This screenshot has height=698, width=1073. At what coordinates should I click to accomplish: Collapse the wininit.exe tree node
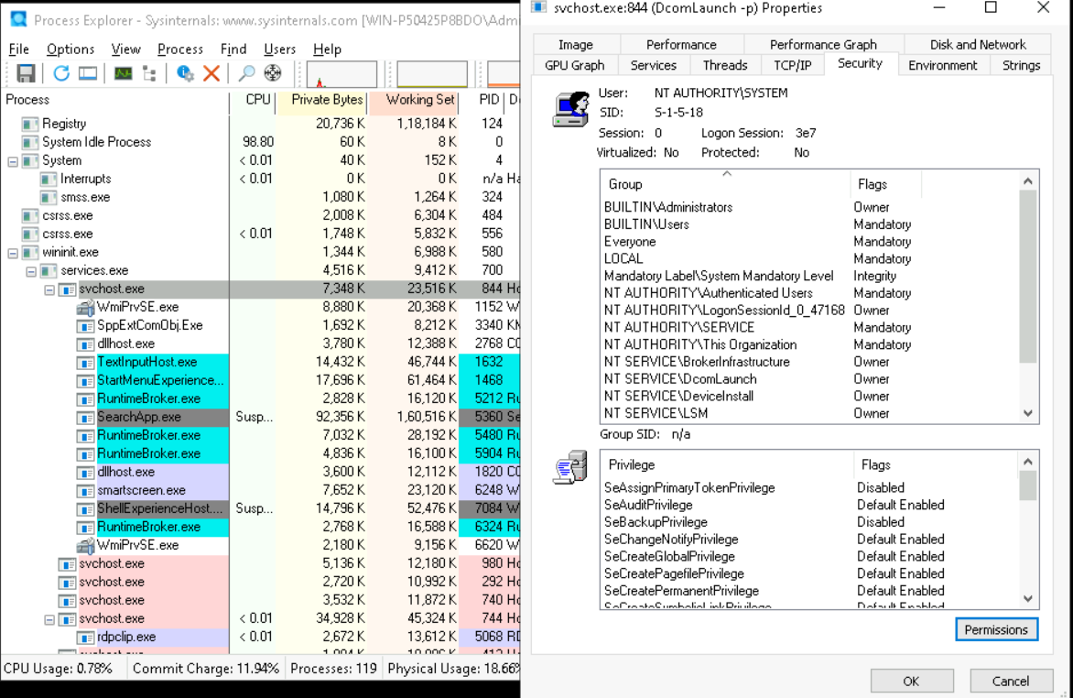13,254
